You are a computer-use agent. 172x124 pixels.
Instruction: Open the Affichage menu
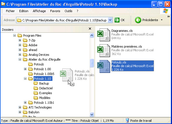(x=39, y=11)
